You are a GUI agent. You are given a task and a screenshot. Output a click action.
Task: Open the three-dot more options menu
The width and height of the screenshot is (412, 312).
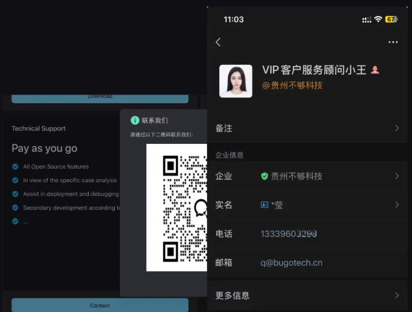click(x=393, y=42)
